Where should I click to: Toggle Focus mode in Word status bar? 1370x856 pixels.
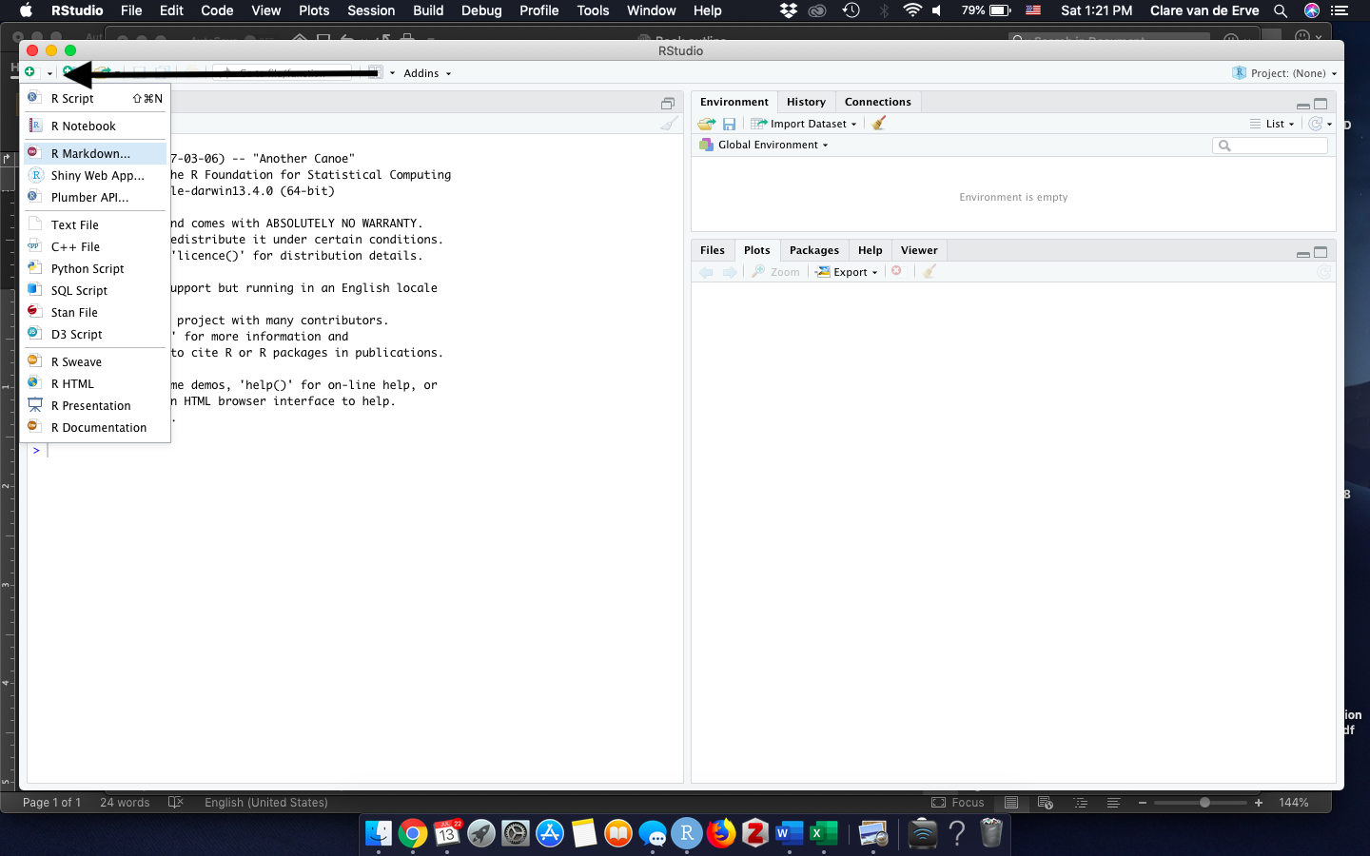(958, 803)
